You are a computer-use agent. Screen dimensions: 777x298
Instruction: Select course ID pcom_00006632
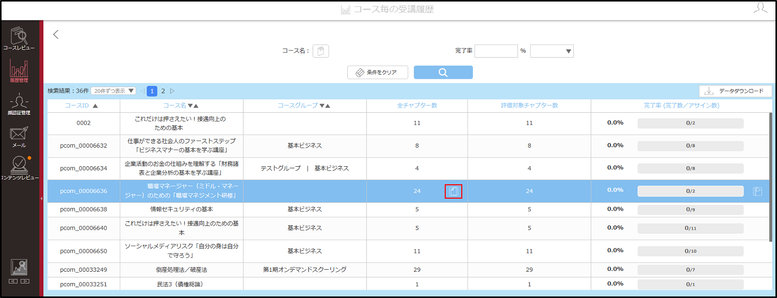click(84, 146)
